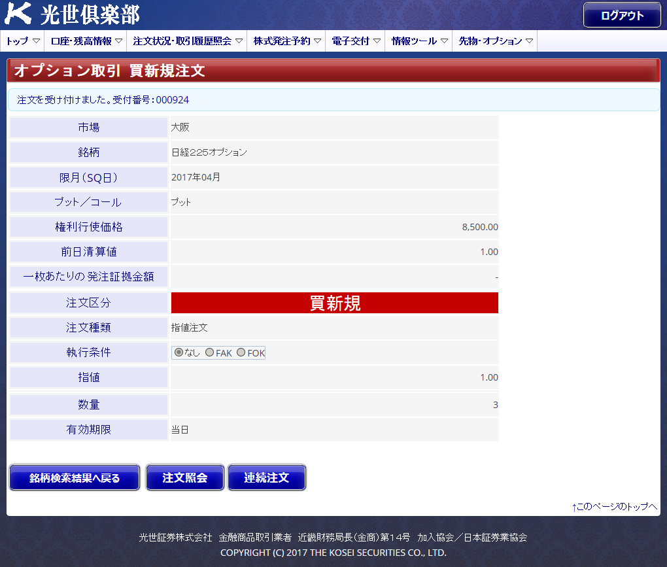Click the strike price 8,500.00
This screenshot has height=567, width=667.
tap(480, 227)
